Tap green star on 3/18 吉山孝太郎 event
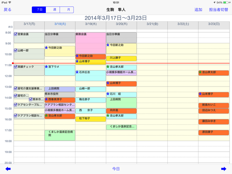 [46, 116]
